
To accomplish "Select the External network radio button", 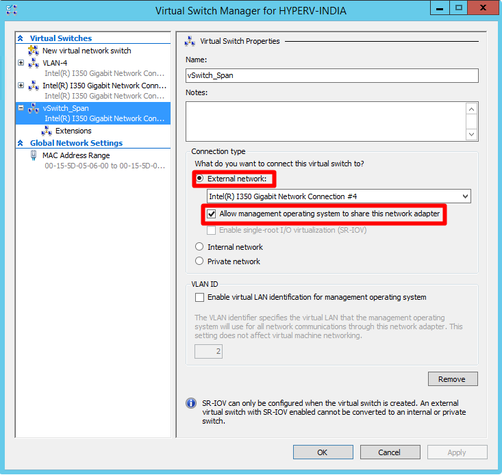I will (x=199, y=178).
